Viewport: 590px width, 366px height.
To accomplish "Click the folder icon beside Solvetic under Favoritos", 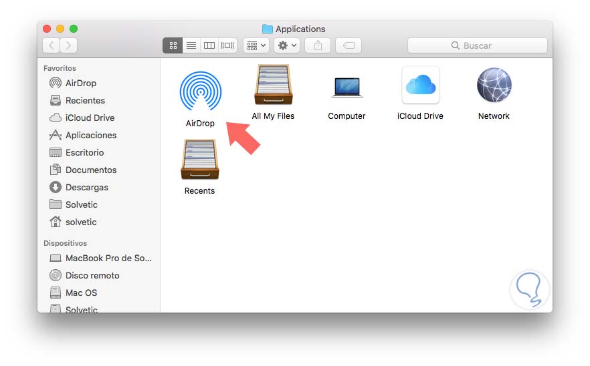I will coord(56,204).
